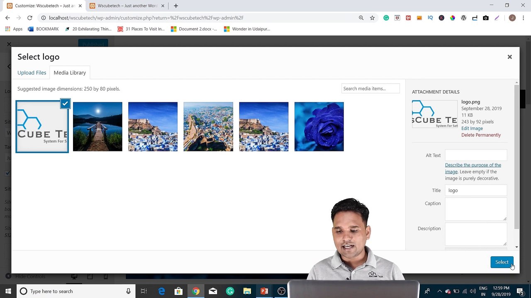Click the browser address bar URL

[x=146, y=18]
